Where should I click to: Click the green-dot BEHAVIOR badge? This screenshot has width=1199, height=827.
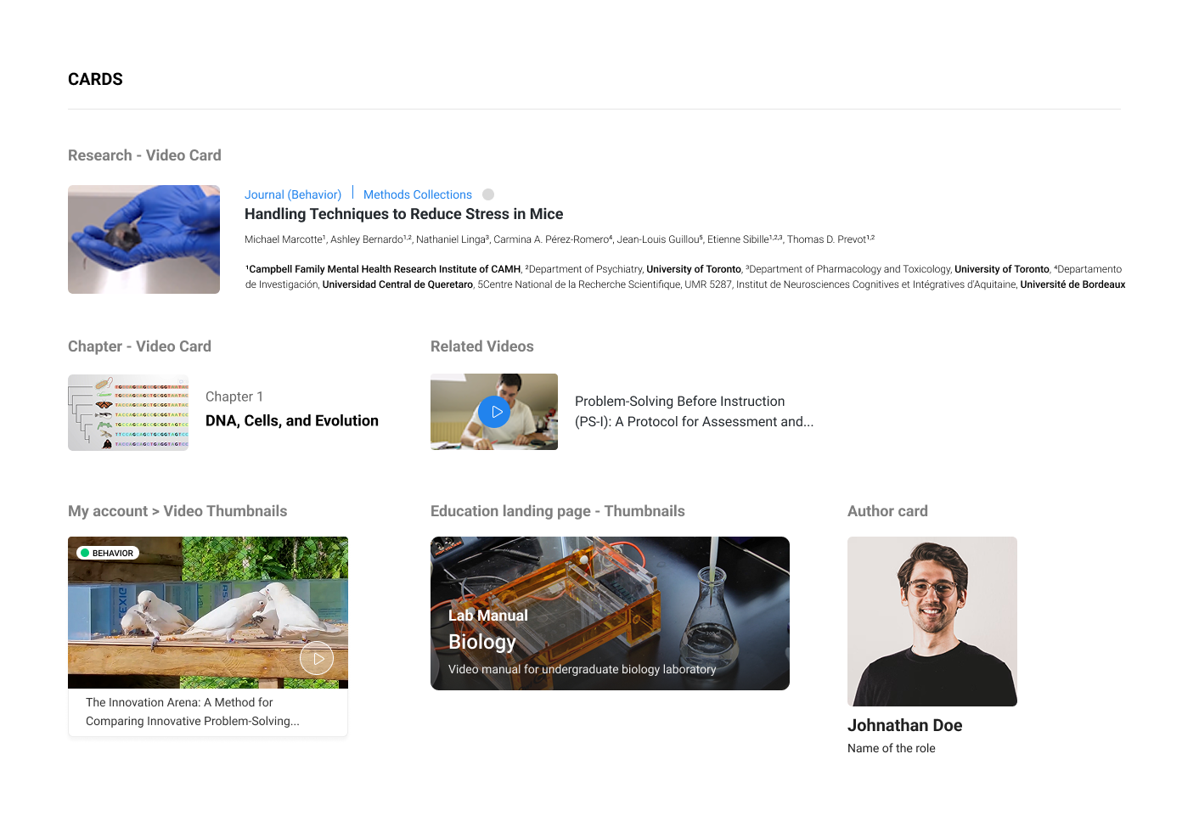pyautogui.click(x=108, y=553)
